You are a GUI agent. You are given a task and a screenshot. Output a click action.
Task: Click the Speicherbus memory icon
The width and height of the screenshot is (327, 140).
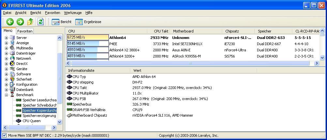pyautogui.click(x=69, y=104)
